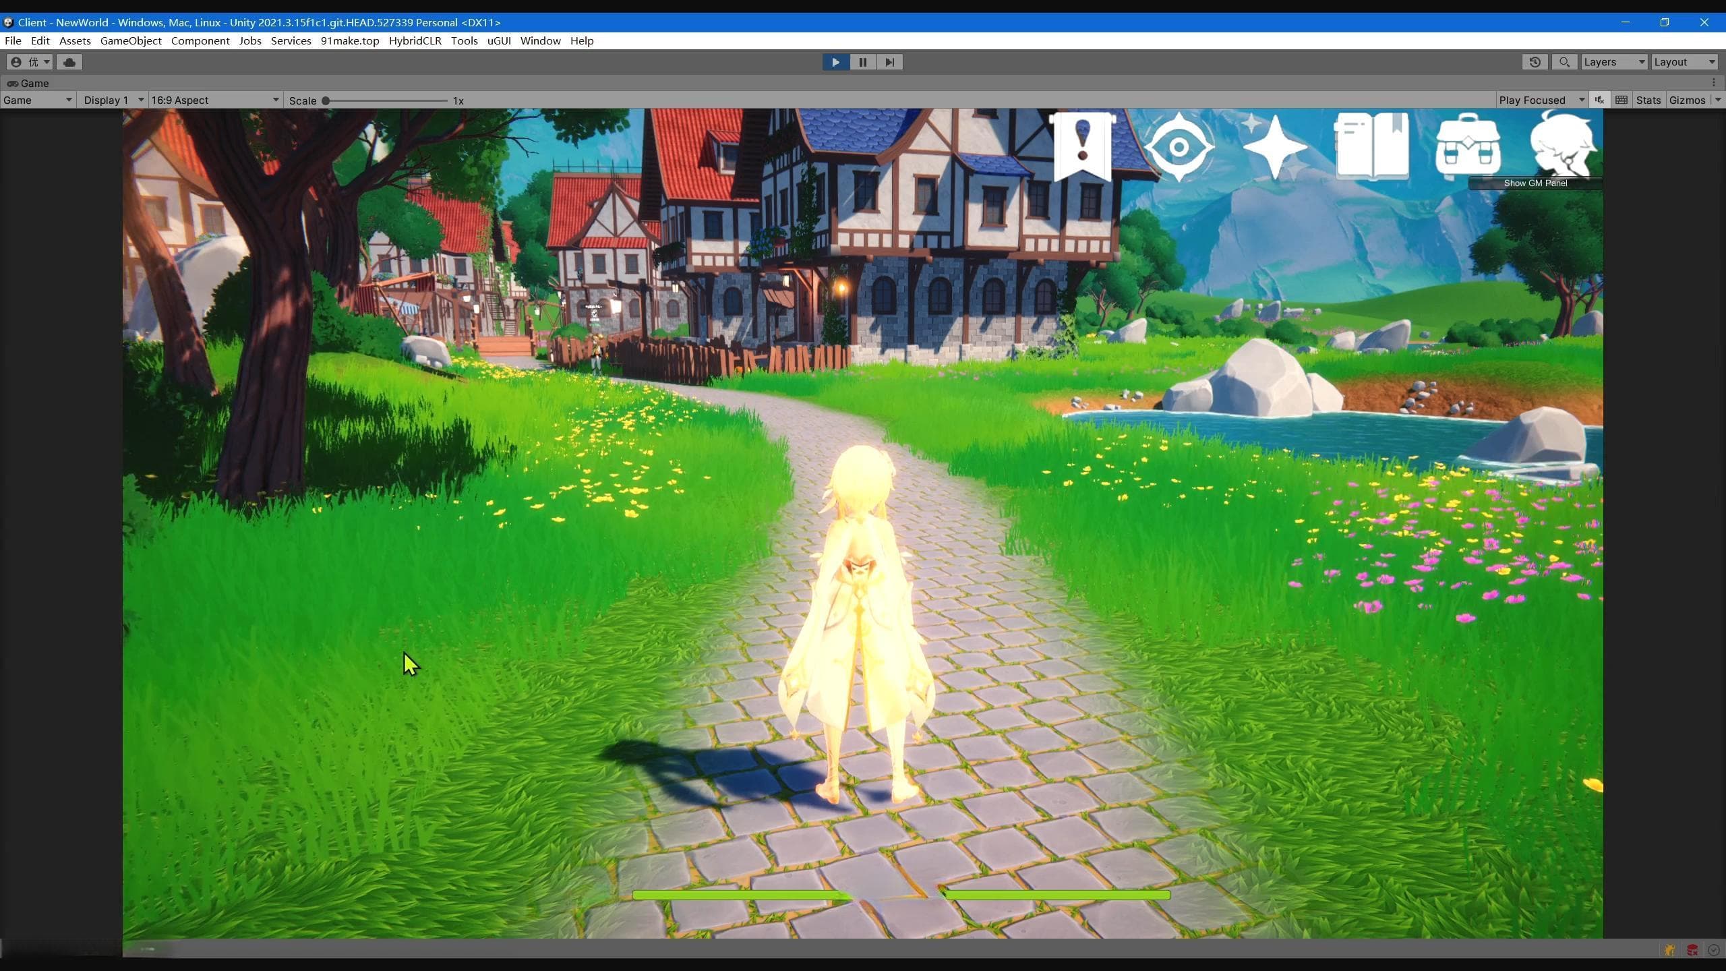Click the Step frame button
1726x971 pixels.
pos(889,62)
